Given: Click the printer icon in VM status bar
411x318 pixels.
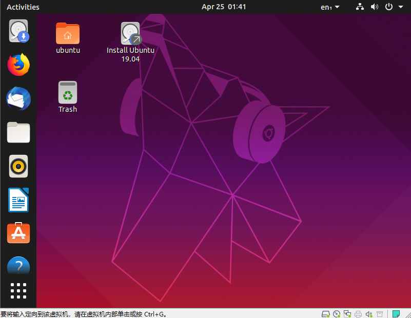Looking at the screenshot, I should click(x=358, y=314).
